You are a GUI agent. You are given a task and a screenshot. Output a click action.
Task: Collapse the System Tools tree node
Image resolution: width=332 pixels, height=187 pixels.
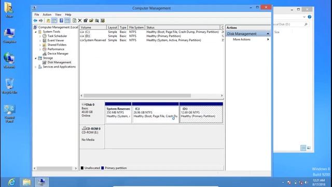click(x=36, y=32)
